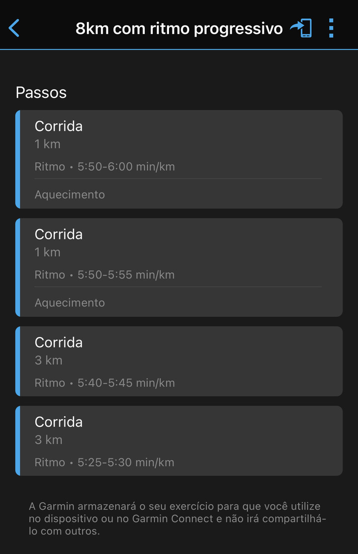Tap blue stripe of last step card

click(18, 440)
